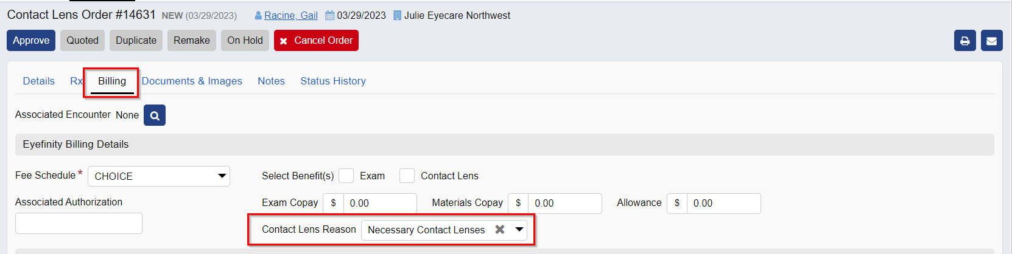
Task: Clear the Contact Lens Reason with the X icon
Action: (500, 230)
